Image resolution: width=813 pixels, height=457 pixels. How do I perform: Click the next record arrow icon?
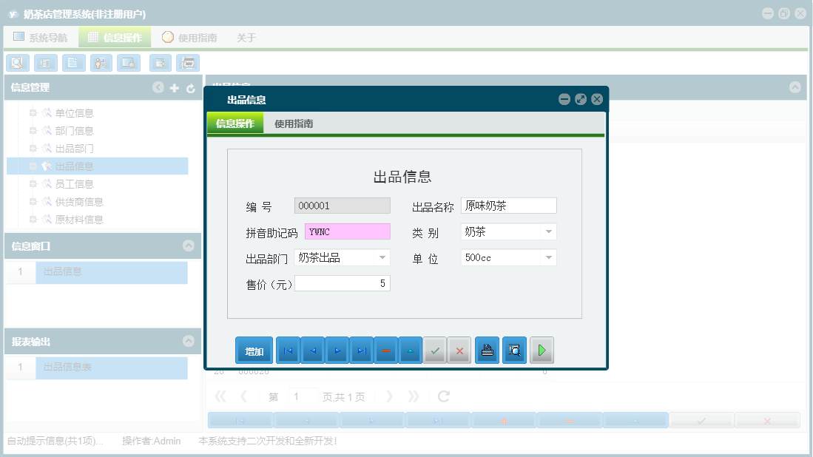337,350
